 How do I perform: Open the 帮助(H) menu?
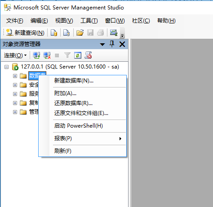pos(166,21)
